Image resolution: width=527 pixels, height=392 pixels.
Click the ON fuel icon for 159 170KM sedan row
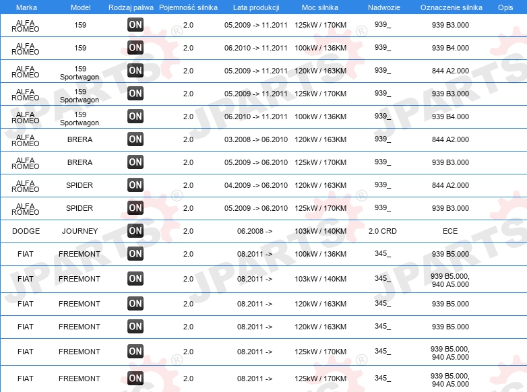135,24
